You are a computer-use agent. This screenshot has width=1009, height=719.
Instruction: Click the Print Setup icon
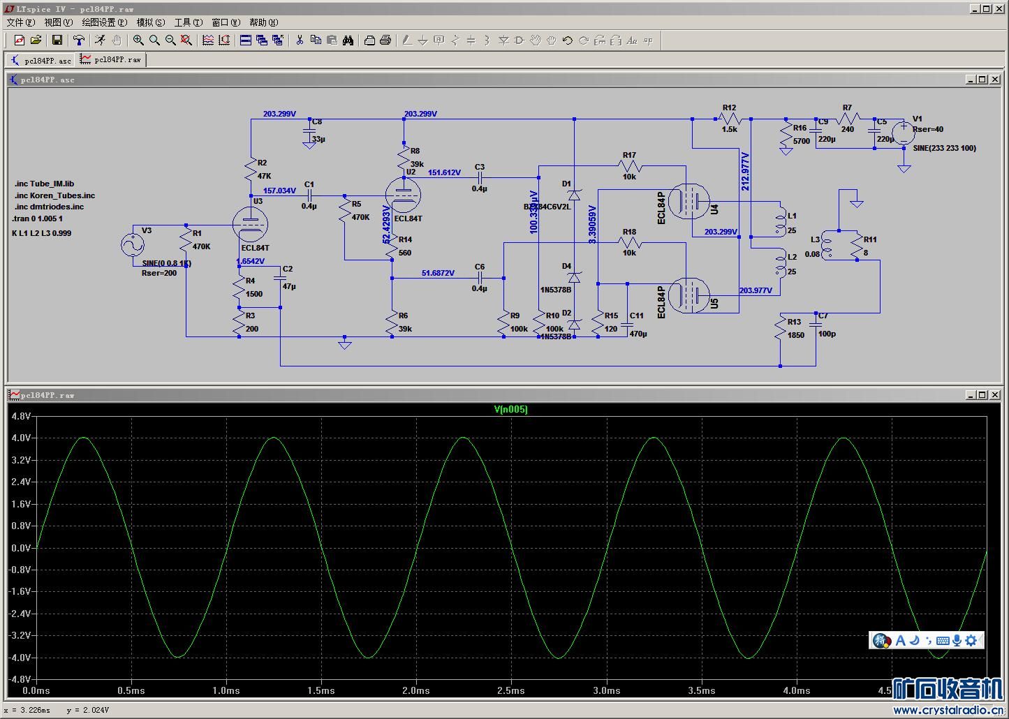(369, 40)
